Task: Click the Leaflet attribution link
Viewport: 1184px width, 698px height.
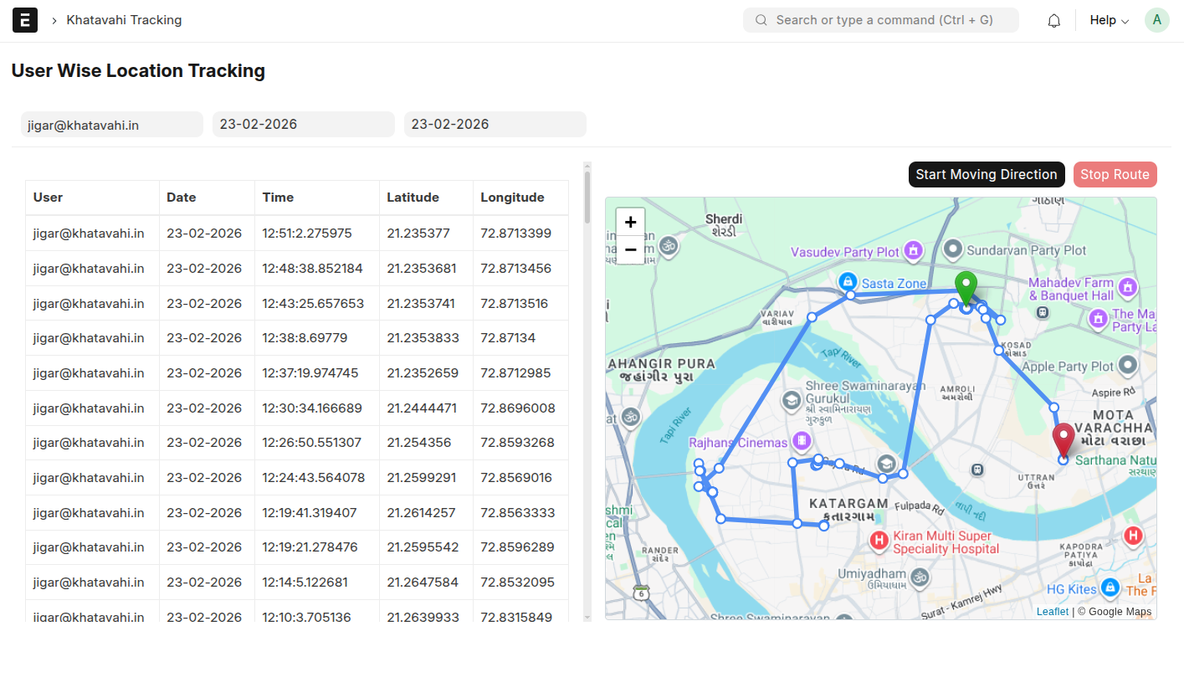Action: (x=1052, y=611)
